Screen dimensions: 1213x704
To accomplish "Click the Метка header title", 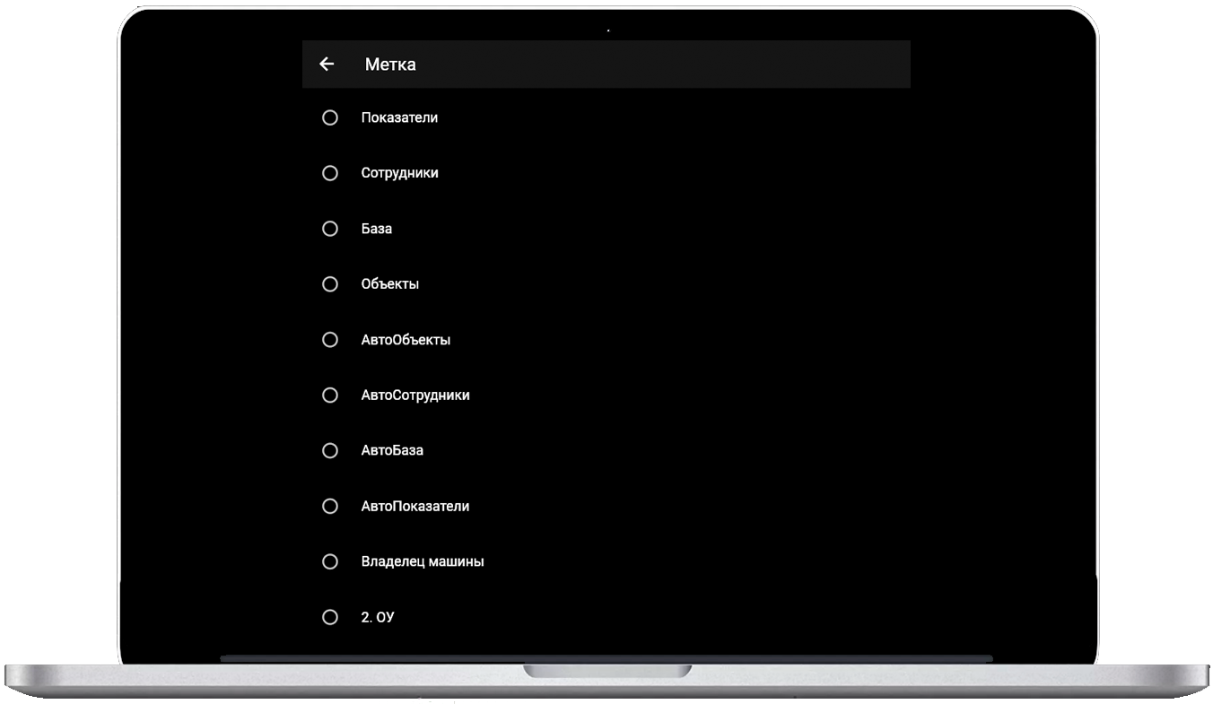I will (390, 65).
